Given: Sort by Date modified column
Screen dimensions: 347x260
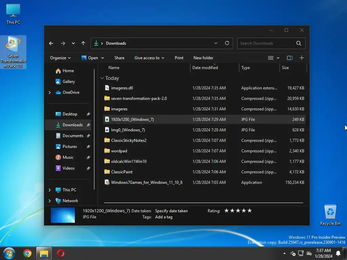Looking at the screenshot, I should click(205, 68).
